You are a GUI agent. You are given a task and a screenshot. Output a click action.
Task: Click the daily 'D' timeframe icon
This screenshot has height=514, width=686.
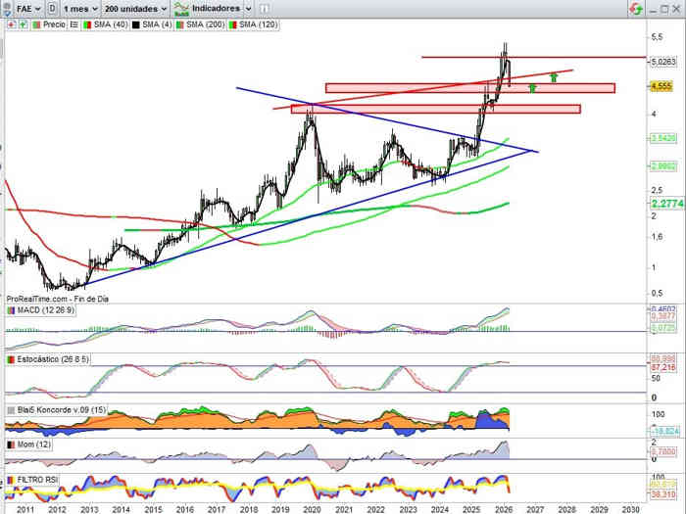point(51,8)
